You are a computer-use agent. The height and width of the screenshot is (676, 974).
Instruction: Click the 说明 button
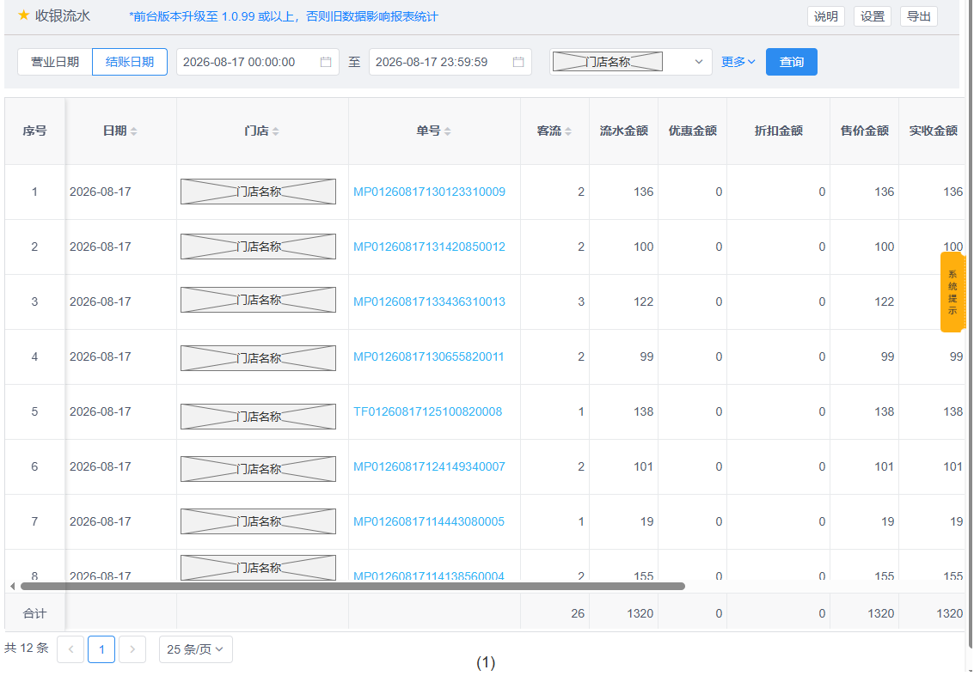point(825,17)
